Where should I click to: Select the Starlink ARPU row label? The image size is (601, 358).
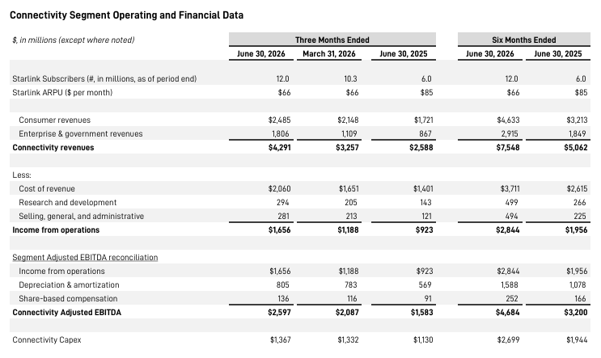(62, 93)
